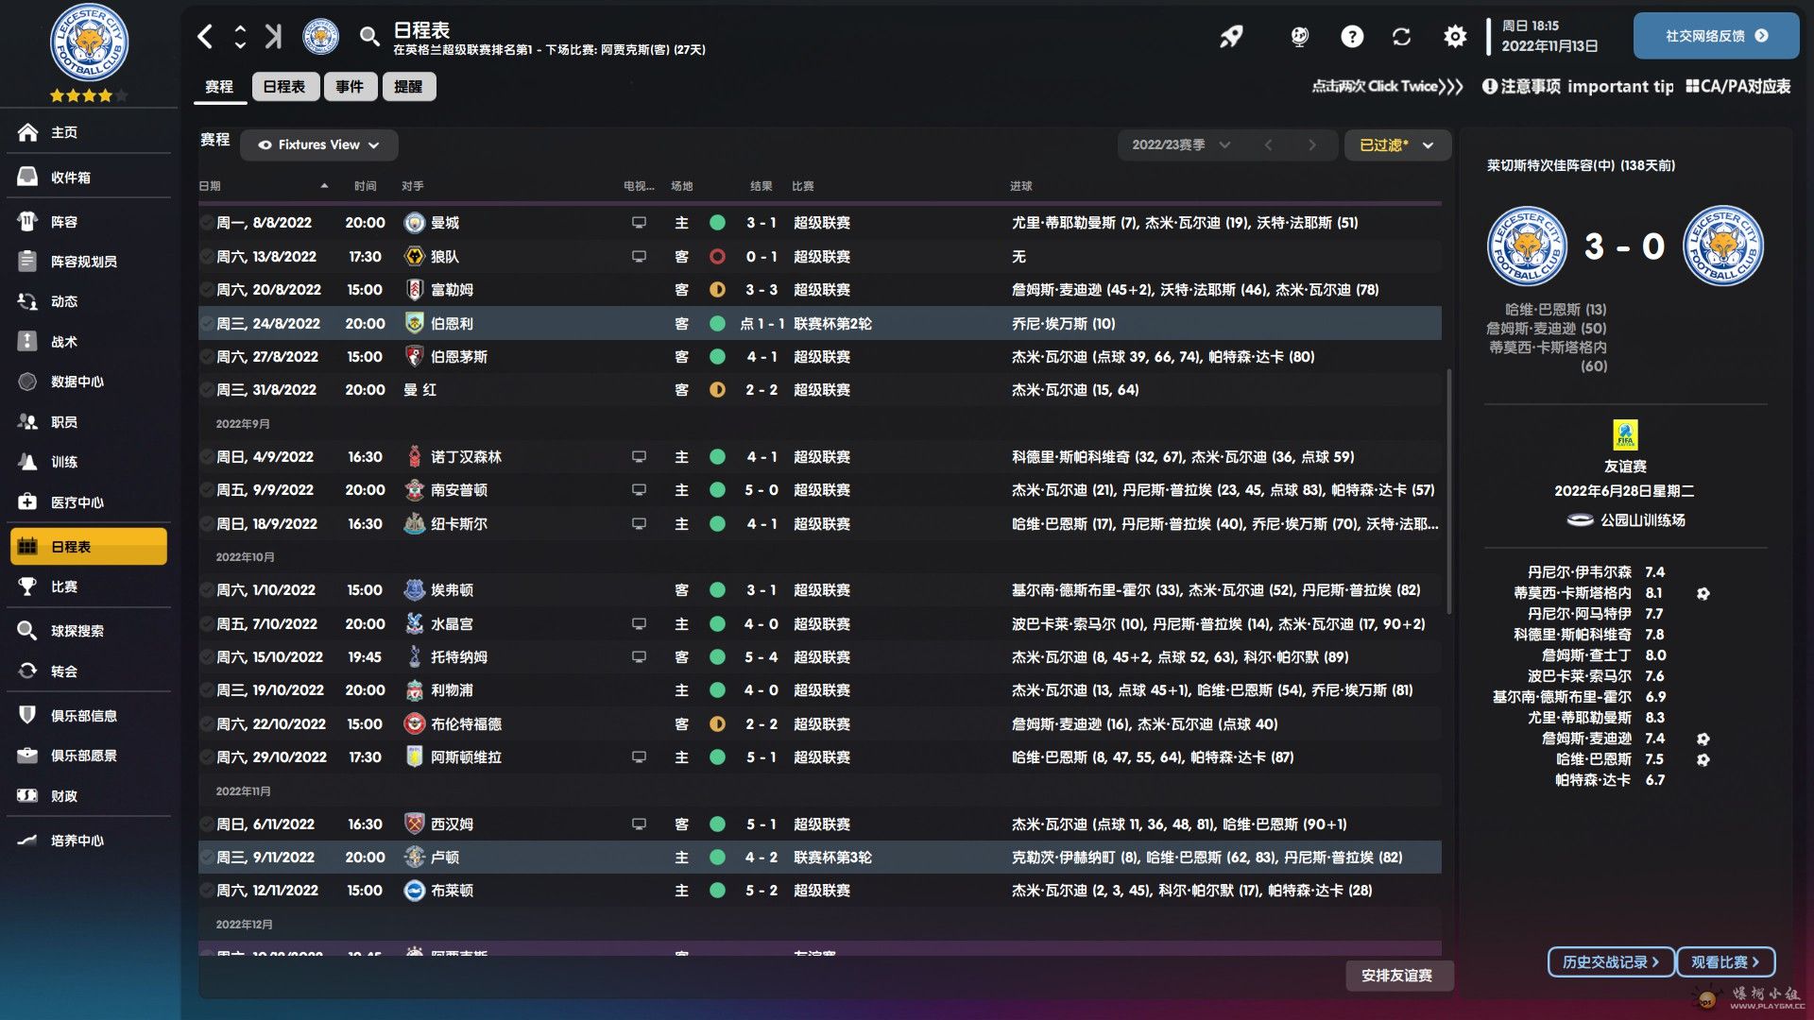This screenshot has width=1814, height=1020.
Task: Expand the 已过滤 filter dropdown
Action: [1396, 144]
